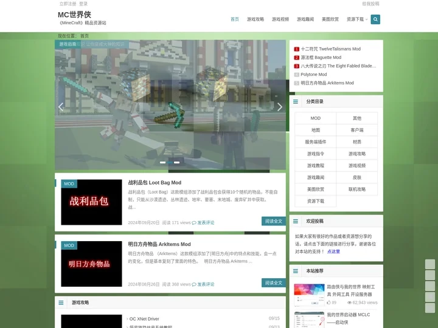Open 地图 category in 分类目录

click(x=315, y=130)
